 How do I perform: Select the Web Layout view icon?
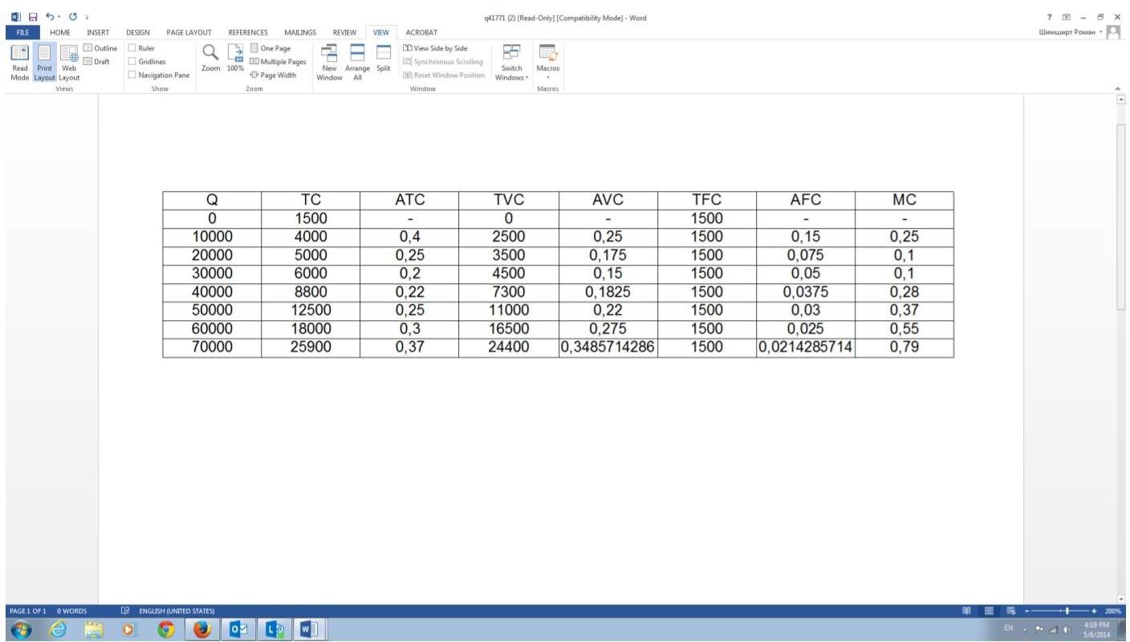pos(69,60)
